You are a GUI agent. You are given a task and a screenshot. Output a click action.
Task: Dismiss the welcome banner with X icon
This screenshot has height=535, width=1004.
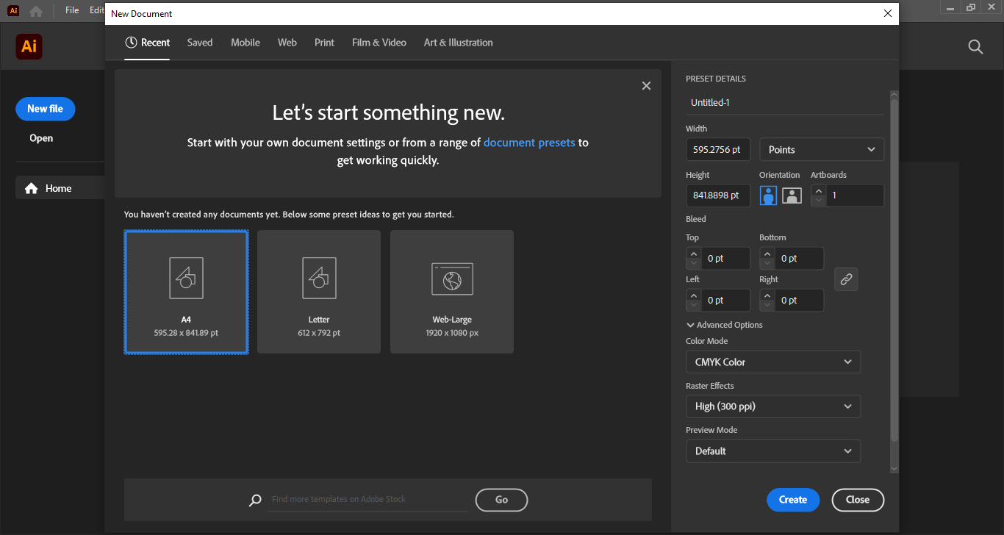pos(646,86)
